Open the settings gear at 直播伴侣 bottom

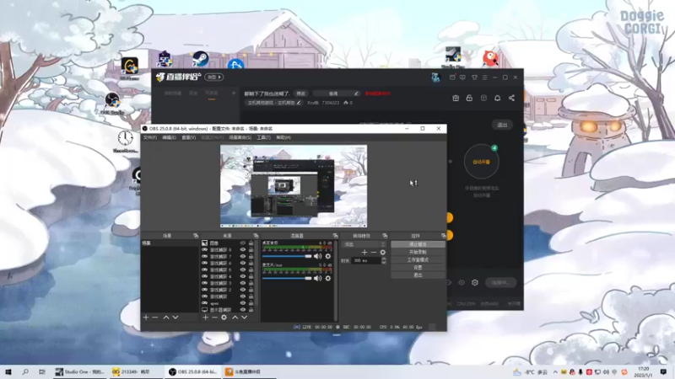point(475,282)
